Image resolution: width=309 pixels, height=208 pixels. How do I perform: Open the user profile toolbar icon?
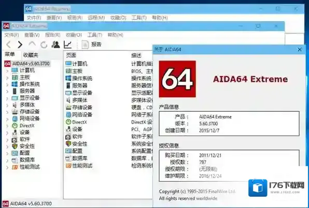pyautogui.click(x=55, y=44)
